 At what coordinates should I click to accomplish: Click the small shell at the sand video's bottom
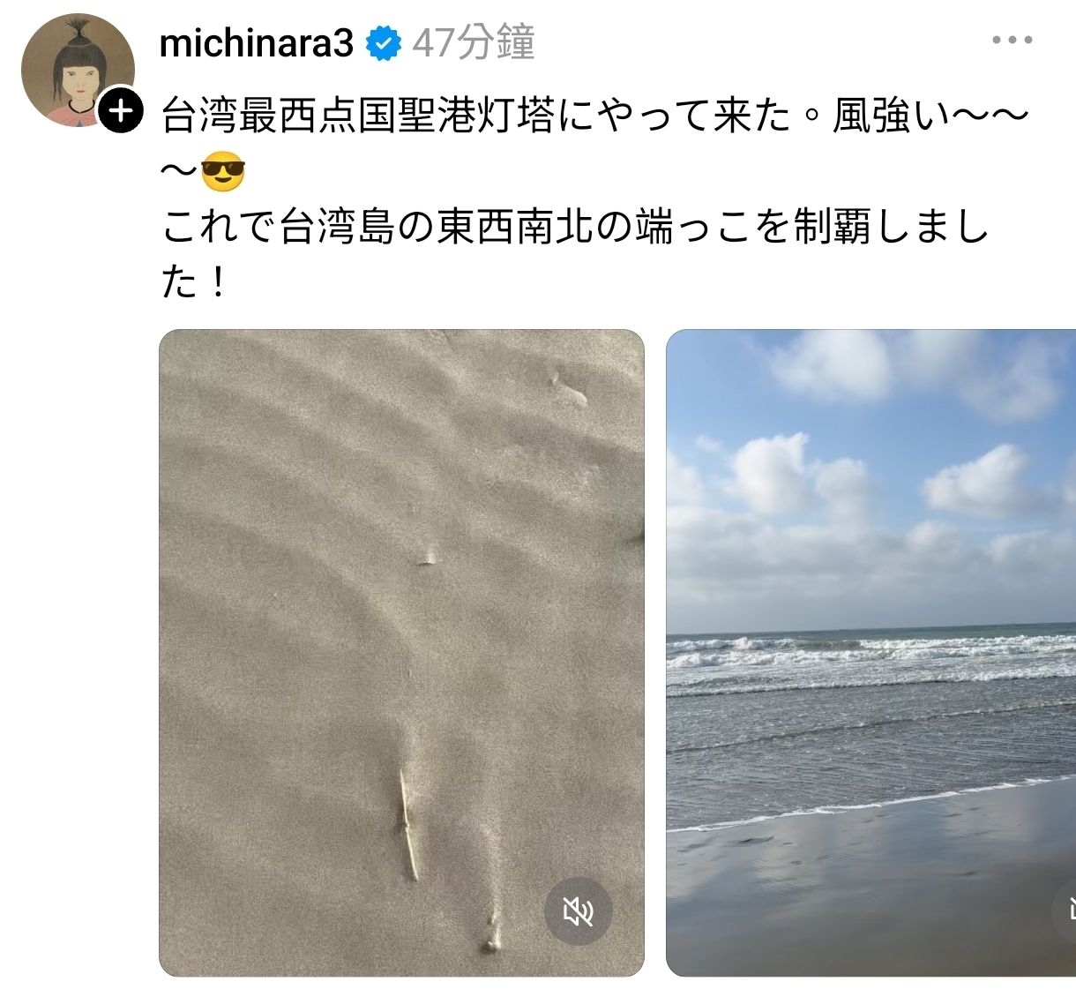tap(489, 935)
